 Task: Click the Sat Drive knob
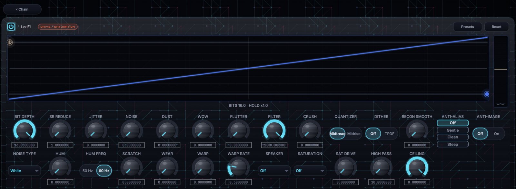click(x=346, y=168)
